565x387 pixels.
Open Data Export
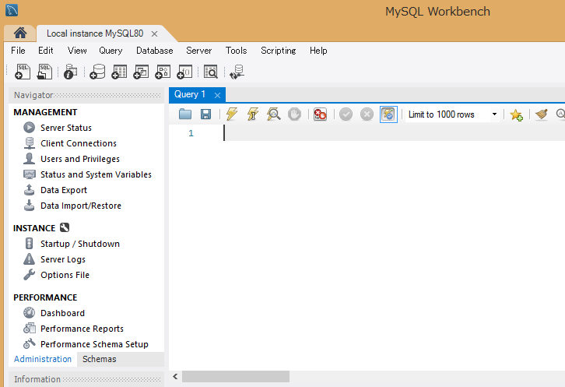(x=64, y=190)
